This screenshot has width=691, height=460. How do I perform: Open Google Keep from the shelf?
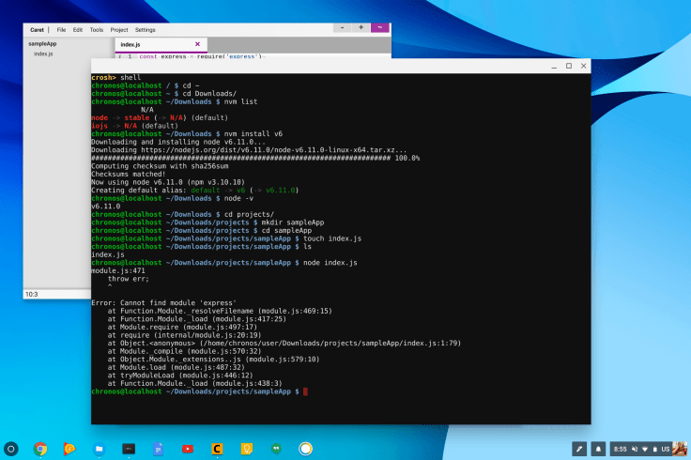(246, 449)
